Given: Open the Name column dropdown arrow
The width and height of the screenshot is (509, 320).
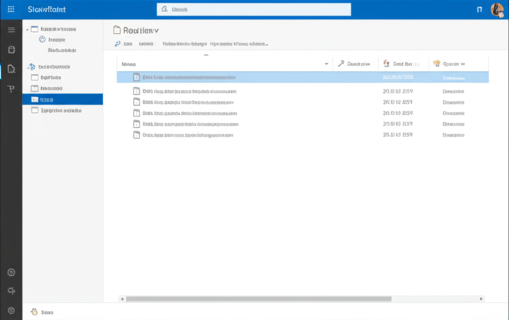Looking at the screenshot, I should click(327, 64).
